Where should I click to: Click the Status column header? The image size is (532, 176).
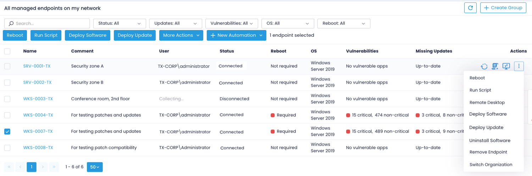pyautogui.click(x=227, y=51)
